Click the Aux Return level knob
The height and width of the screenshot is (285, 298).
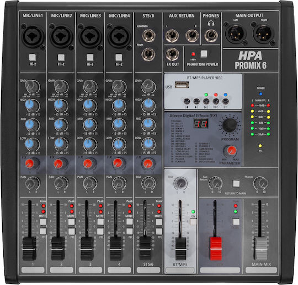coord(216,183)
